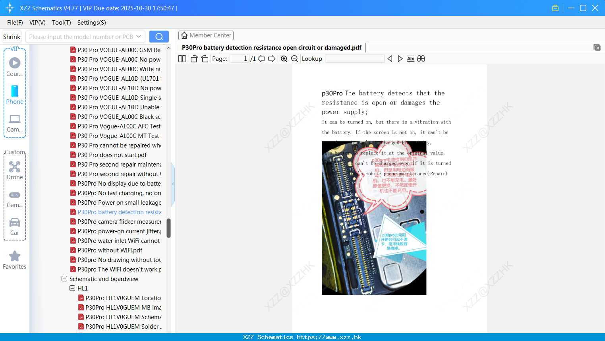Toggle two-page view icon in PDF toolbar
The image size is (605, 341).
pos(182,59)
